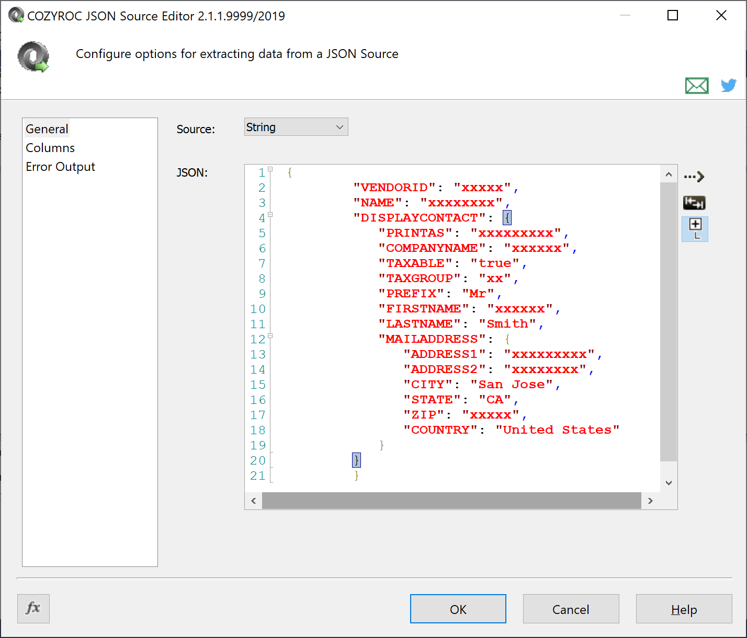The height and width of the screenshot is (638, 747).
Task: Click the "VENDORID" key in the JSON
Action: pyautogui.click(x=394, y=188)
